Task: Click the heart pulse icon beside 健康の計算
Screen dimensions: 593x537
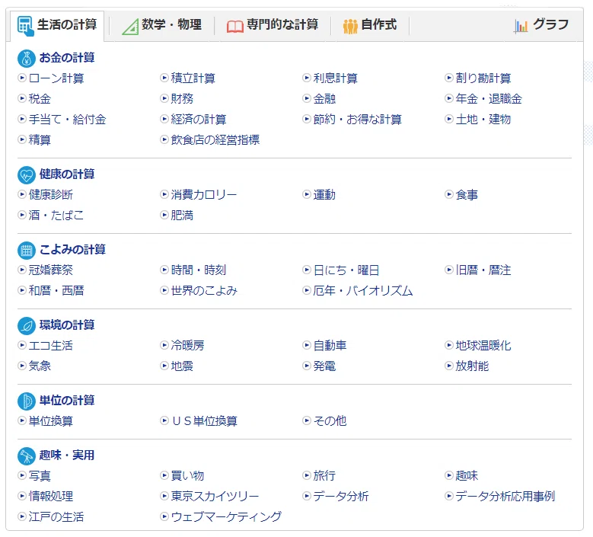Action: (27, 175)
